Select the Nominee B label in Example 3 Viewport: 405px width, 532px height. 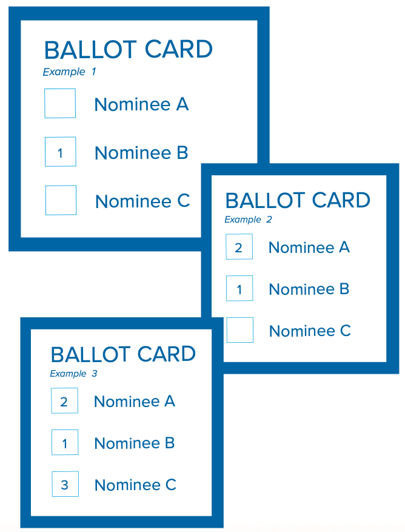point(135,443)
